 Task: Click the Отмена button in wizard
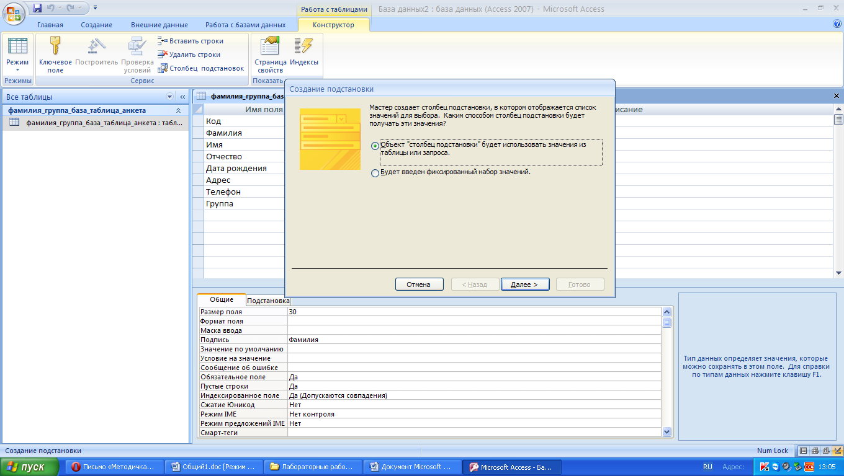419,284
